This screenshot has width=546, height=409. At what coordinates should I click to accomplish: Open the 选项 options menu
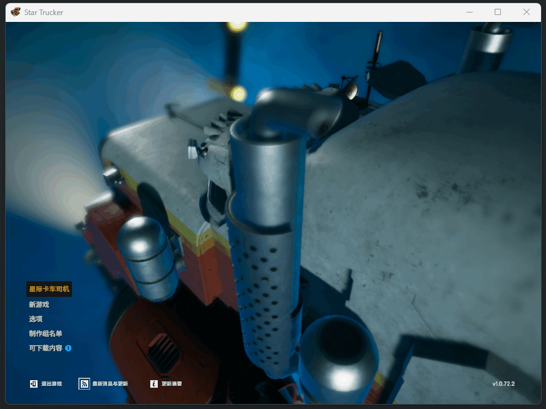point(36,319)
